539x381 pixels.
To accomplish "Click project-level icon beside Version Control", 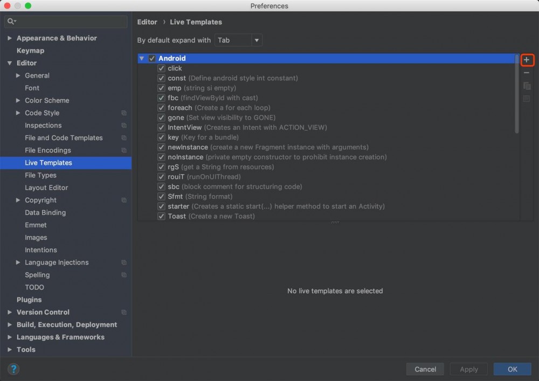I will coord(124,313).
